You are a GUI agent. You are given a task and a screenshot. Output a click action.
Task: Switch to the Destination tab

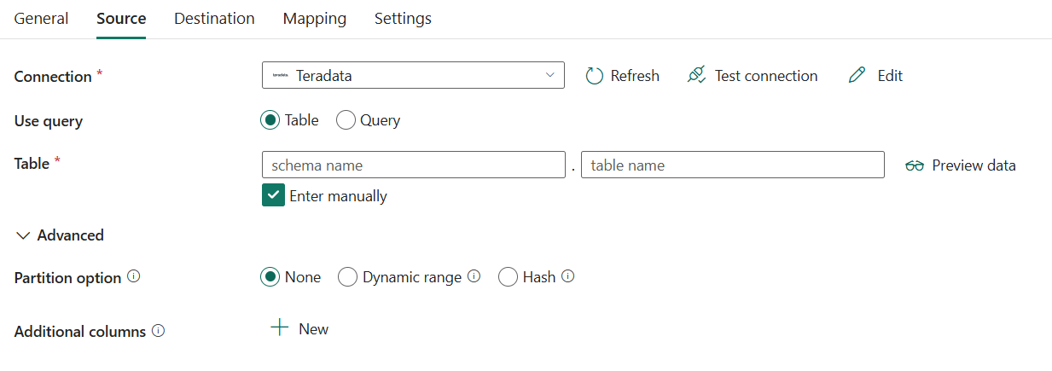(214, 18)
